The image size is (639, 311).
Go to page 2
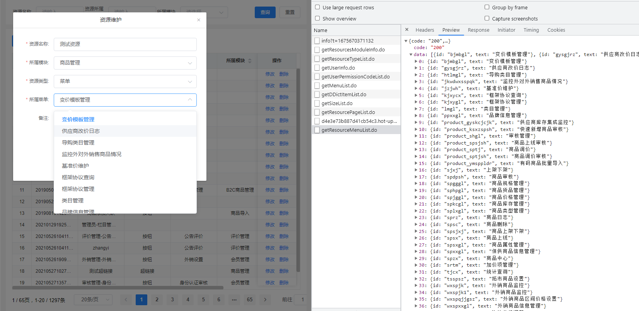[157, 299]
